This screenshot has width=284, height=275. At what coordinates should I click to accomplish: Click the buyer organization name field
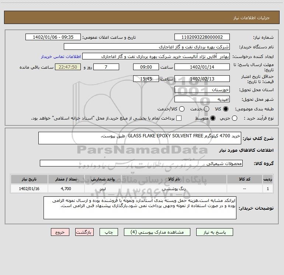pos(147,47)
